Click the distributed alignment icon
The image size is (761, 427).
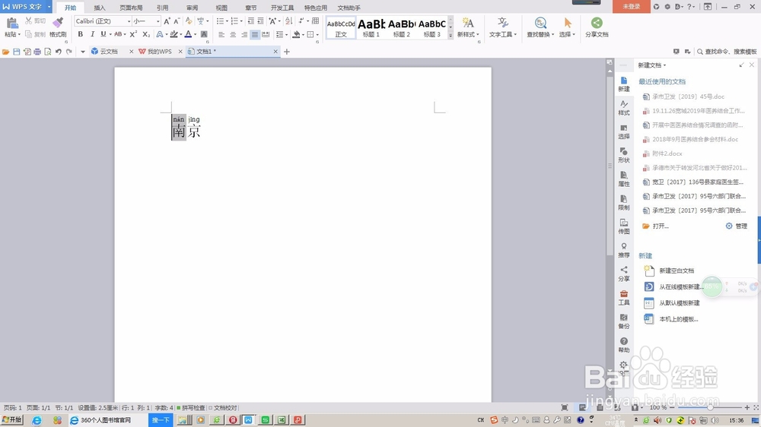point(266,34)
